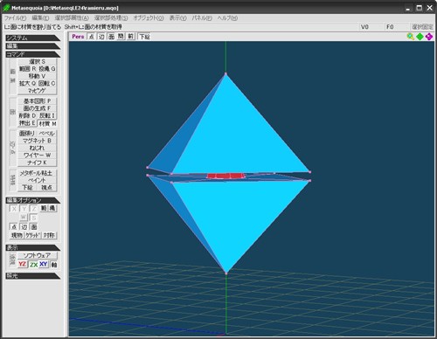437x339 pixels.
Task: Enable the 対称 symmetry option
Action: [x=49, y=235]
